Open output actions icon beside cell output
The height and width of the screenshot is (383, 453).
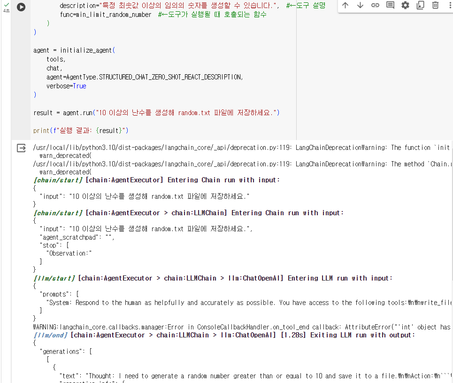[21, 148]
